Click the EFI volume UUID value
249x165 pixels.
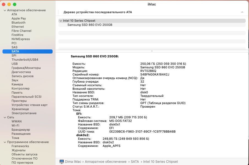tap(142, 132)
